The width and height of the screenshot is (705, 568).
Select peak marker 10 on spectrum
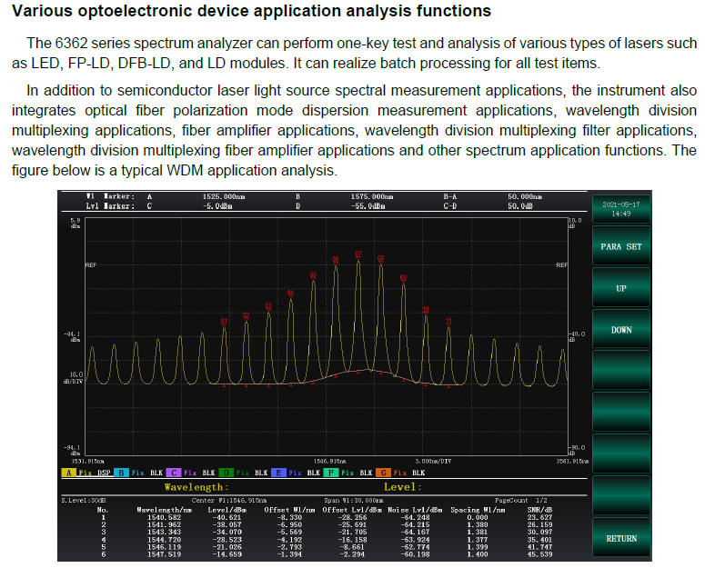coord(426,310)
